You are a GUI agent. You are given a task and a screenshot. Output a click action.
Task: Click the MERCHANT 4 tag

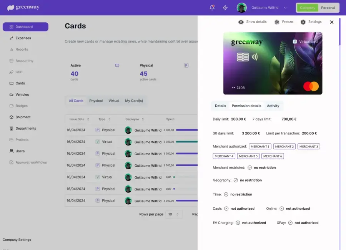224,156
